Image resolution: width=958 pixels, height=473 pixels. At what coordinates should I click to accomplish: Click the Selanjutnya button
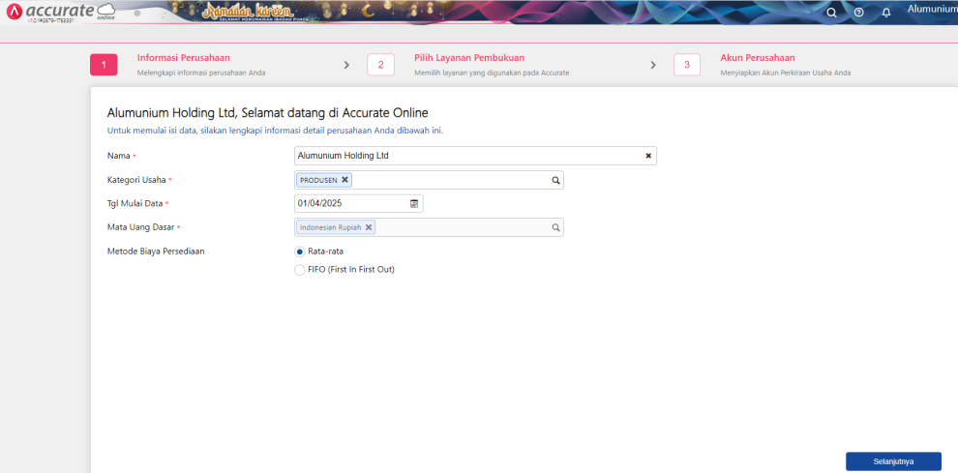pyautogui.click(x=892, y=461)
